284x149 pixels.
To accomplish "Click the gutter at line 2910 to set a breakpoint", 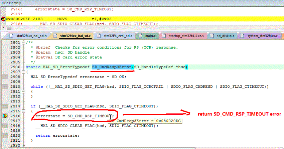I will click(x=5, y=86).
